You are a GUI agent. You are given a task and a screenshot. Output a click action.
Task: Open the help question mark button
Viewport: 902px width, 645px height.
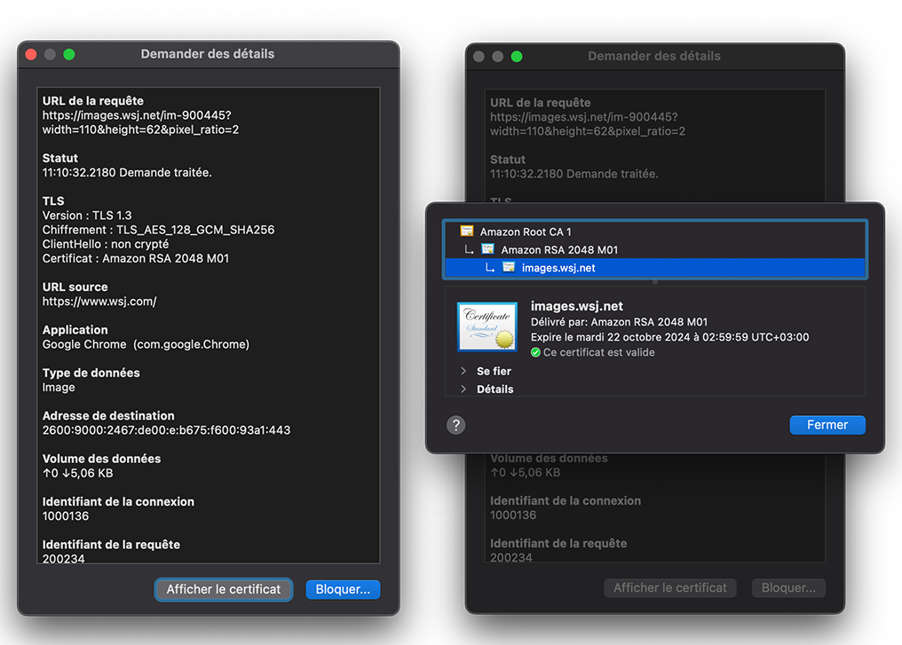455,425
